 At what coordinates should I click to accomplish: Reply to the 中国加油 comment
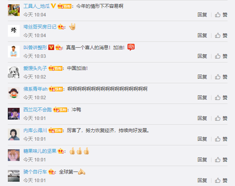click(x=202, y=77)
